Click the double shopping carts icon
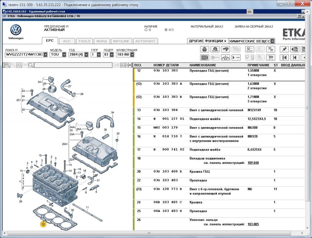 click(x=271, y=49)
